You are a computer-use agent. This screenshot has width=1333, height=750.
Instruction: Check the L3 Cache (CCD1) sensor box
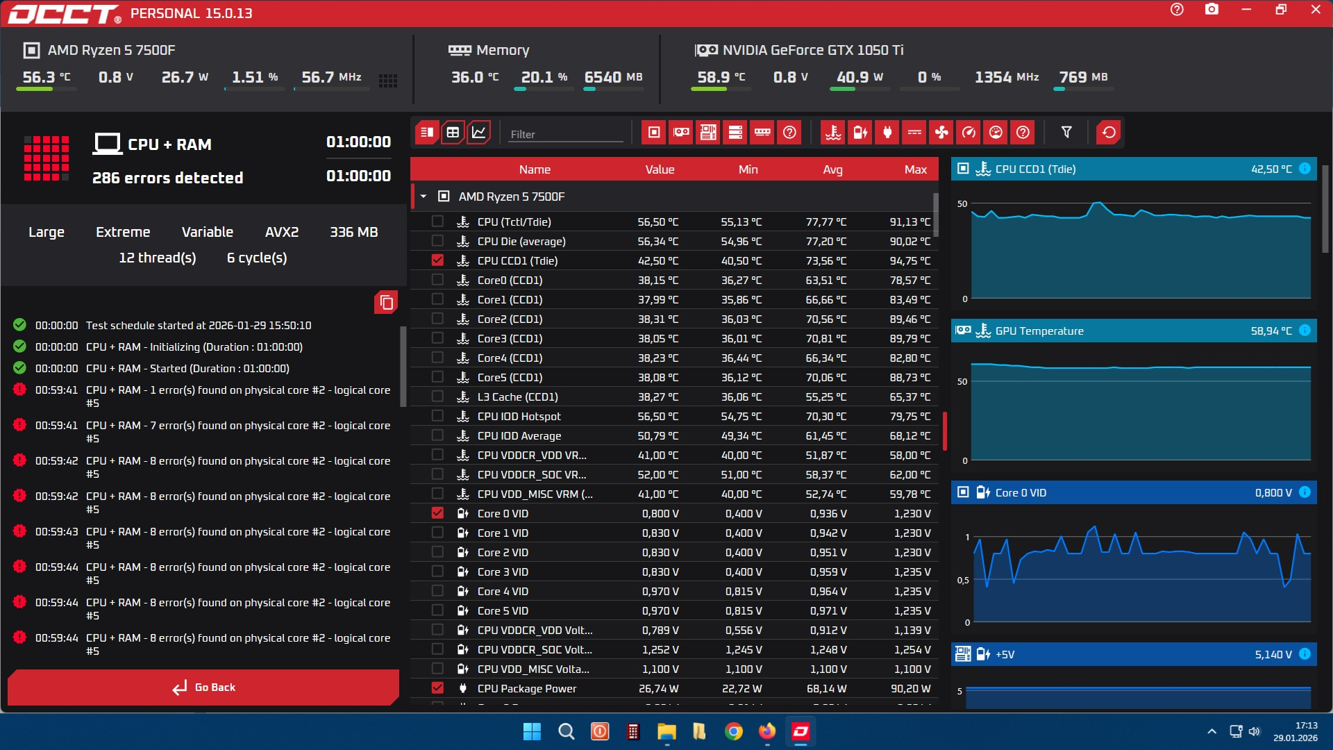(x=437, y=397)
